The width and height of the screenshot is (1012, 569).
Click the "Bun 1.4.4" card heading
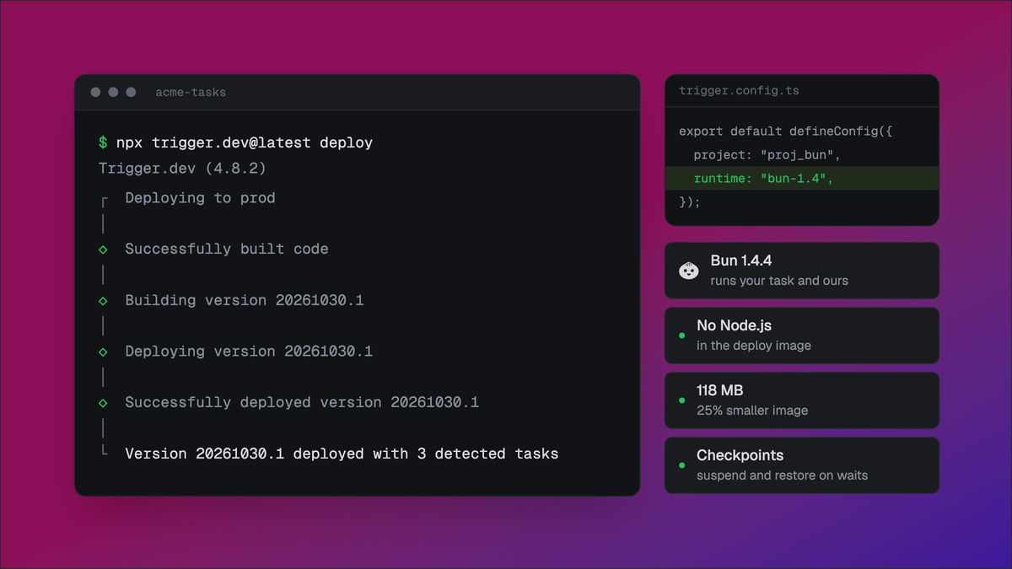(x=741, y=261)
